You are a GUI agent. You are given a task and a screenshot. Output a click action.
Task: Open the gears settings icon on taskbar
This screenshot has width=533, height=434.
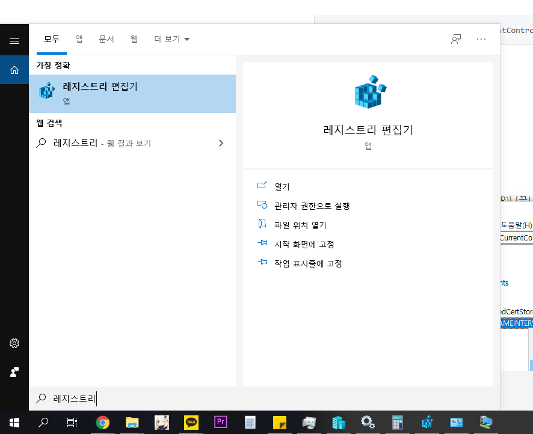pyautogui.click(x=368, y=423)
